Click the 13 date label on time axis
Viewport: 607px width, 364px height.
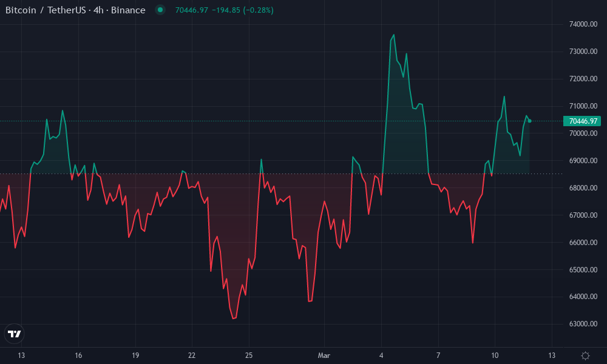20,356
